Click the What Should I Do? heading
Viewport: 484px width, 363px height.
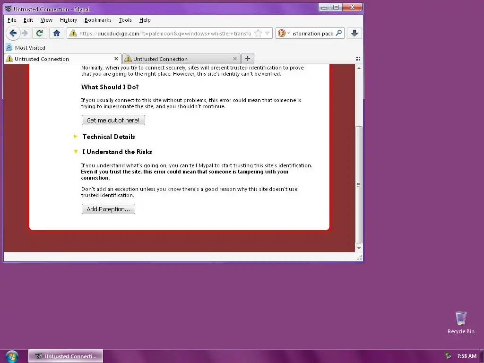click(x=110, y=87)
